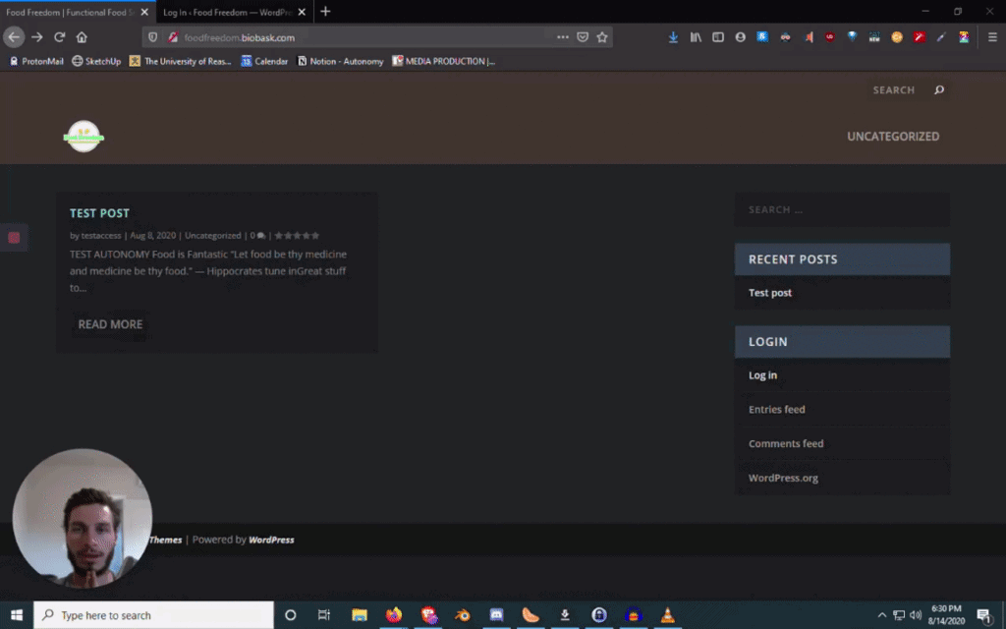
Task: Click the blue diamond extension icon
Action: (x=852, y=36)
